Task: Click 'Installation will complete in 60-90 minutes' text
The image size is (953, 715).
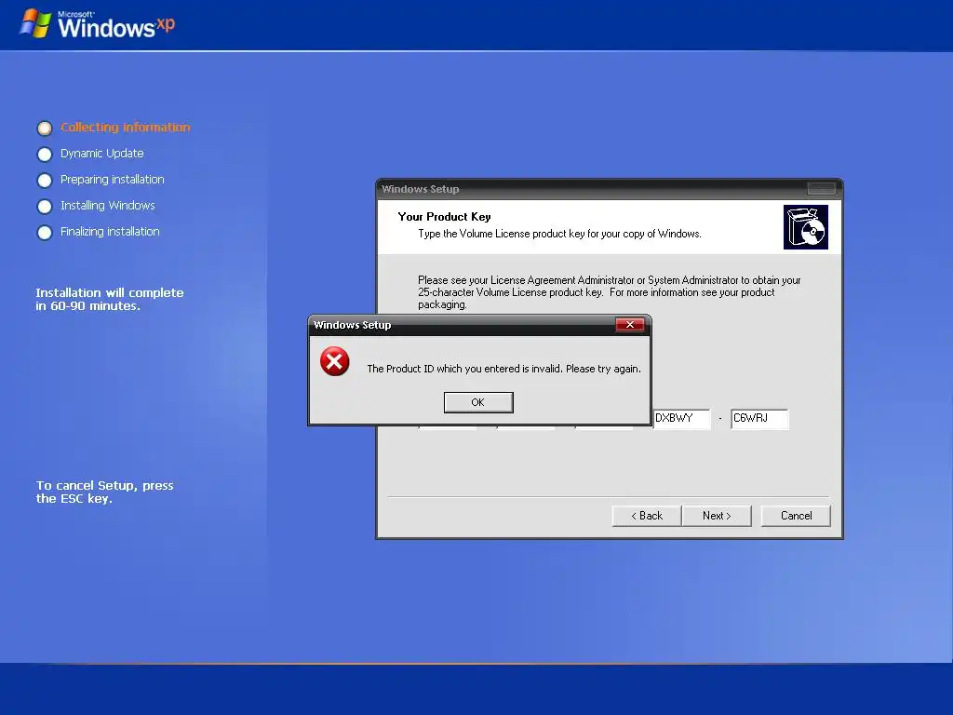Action: 110,299
